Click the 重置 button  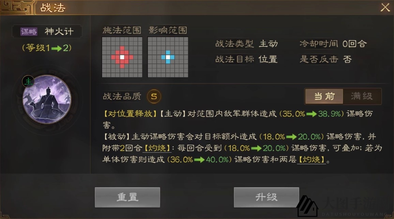click(x=127, y=197)
